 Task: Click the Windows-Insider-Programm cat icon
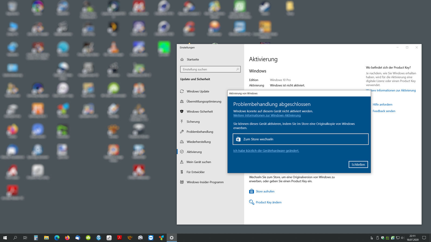pos(182,182)
